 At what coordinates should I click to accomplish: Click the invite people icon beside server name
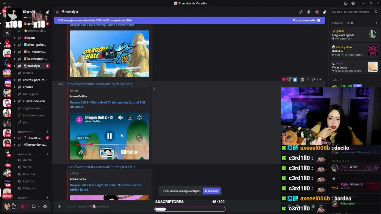[48, 12]
